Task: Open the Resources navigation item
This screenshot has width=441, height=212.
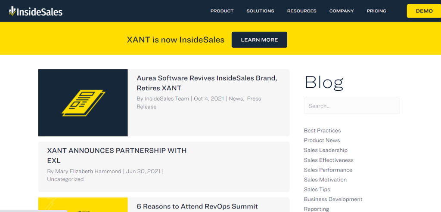Action: click(301, 11)
